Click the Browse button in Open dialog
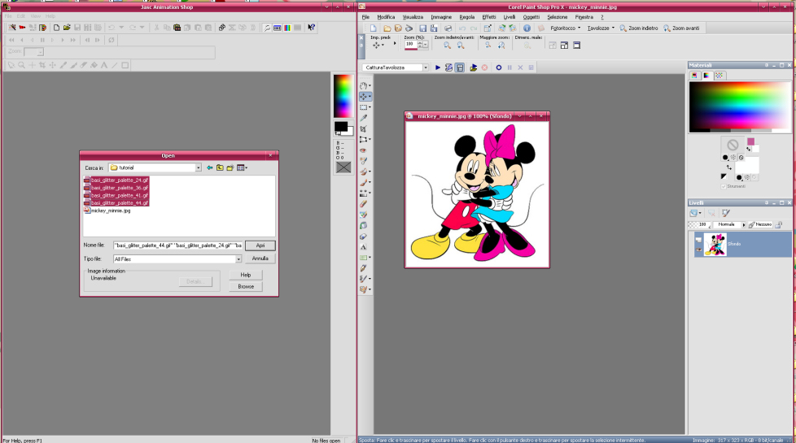Screen dimensions: 796x443 [x=246, y=286]
